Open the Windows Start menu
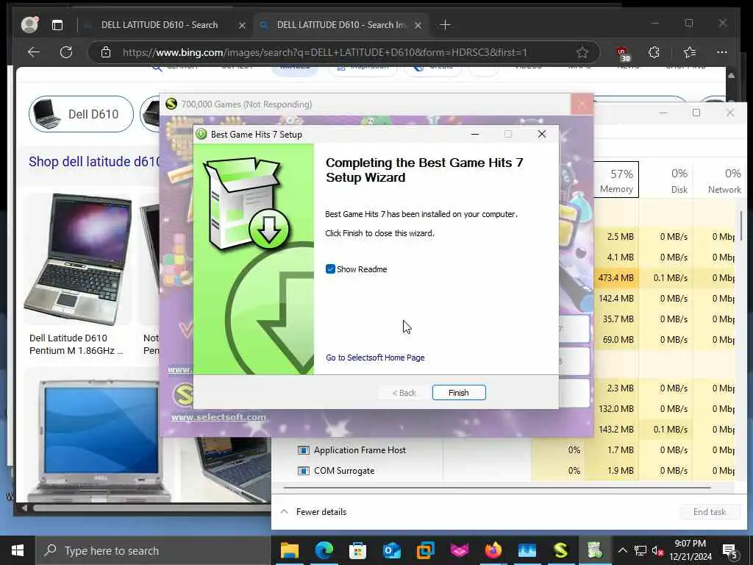 (18, 550)
